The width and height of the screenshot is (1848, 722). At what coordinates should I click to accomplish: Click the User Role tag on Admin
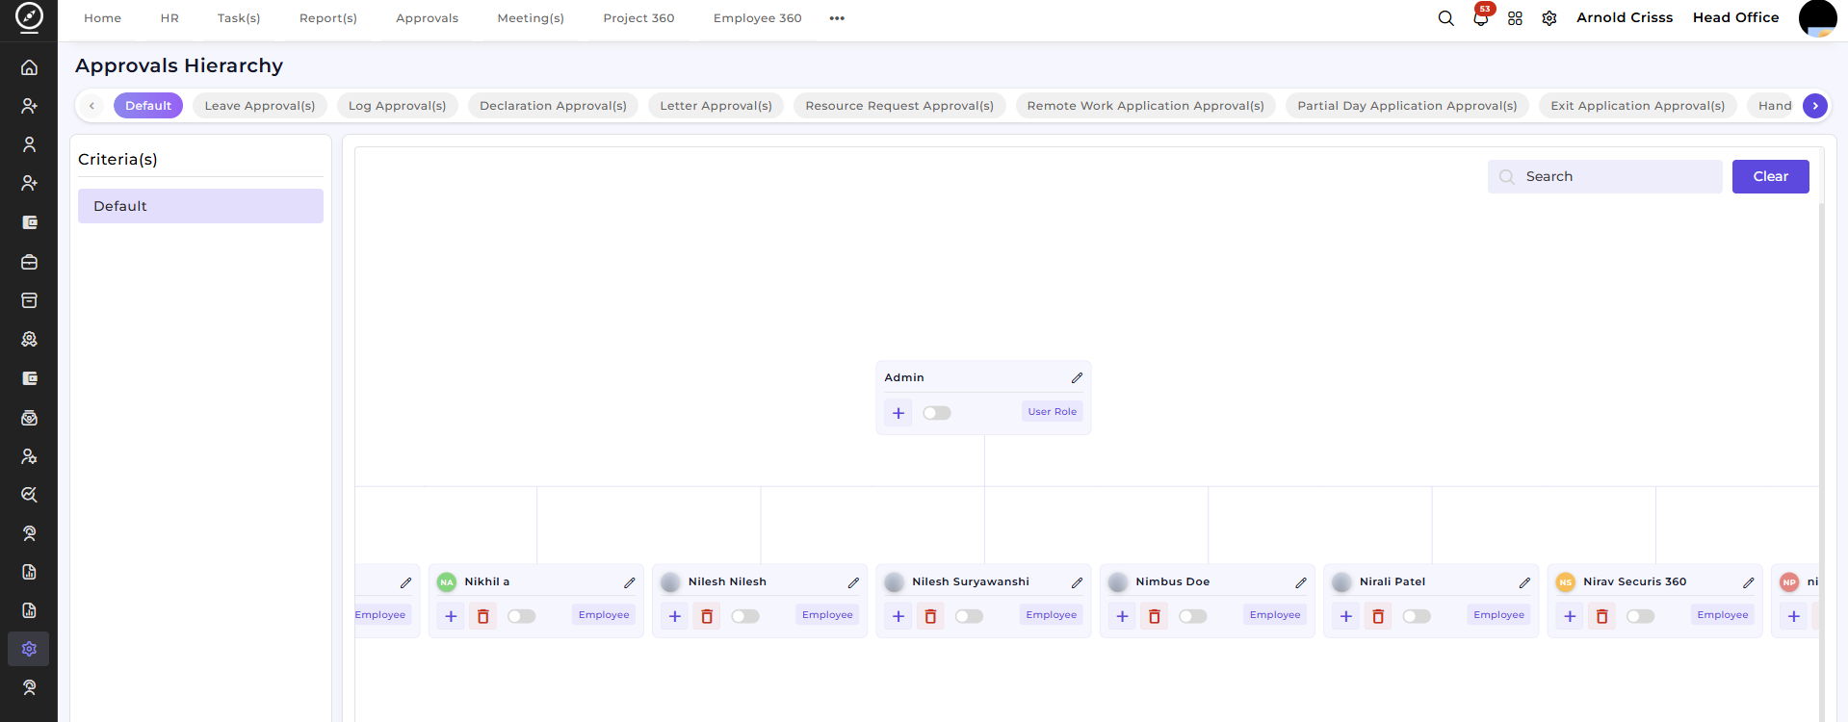click(1052, 412)
